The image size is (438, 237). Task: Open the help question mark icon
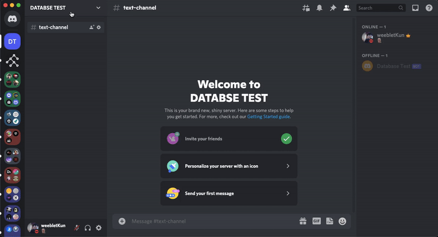point(429,8)
